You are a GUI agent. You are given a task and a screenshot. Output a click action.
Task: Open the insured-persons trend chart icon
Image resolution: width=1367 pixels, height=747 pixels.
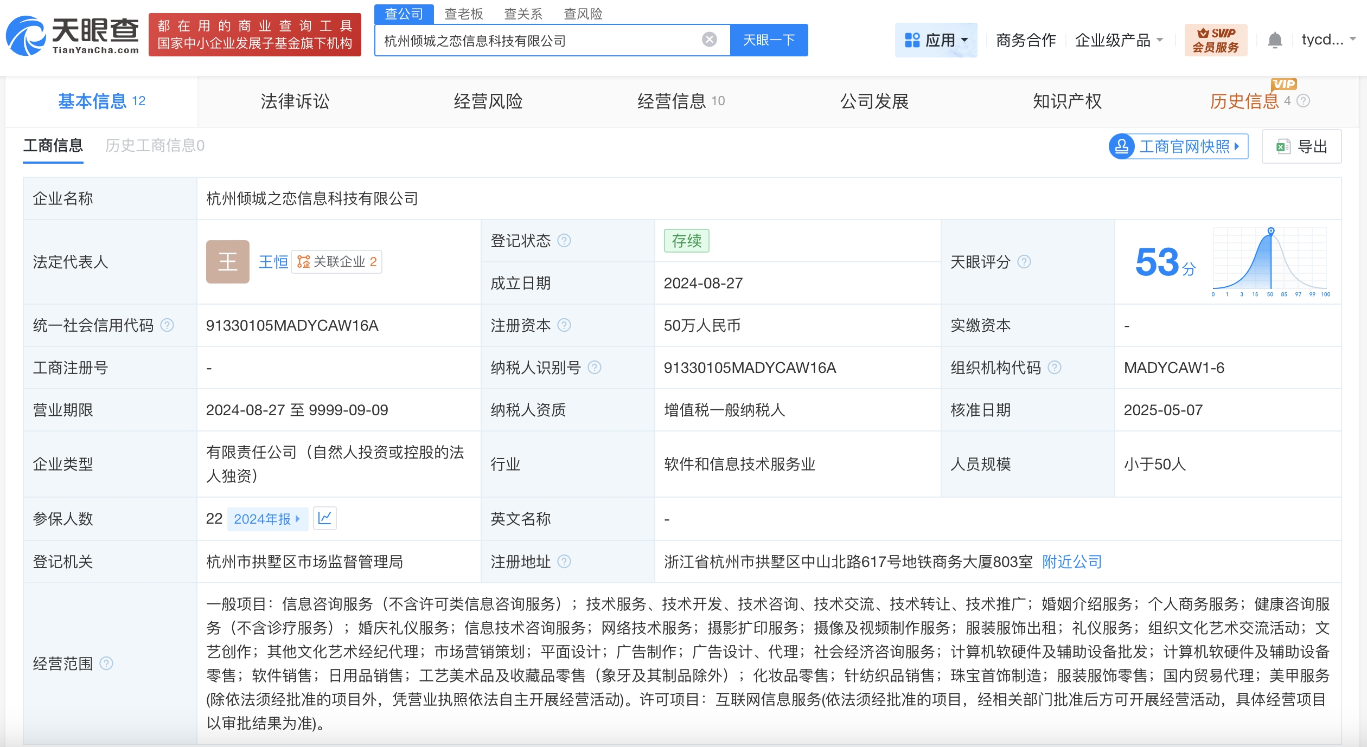(325, 519)
